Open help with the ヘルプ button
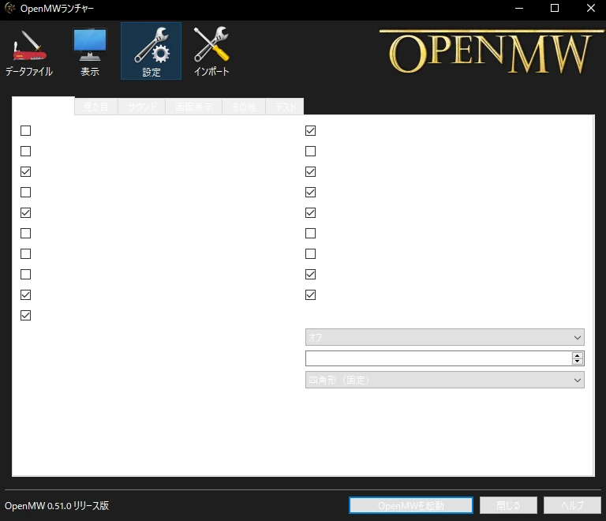This screenshot has width=606, height=521. (x=572, y=505)
